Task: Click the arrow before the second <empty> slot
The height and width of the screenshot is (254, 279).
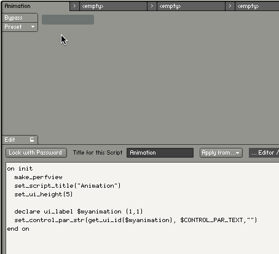Action: click(x=152, y=6)
